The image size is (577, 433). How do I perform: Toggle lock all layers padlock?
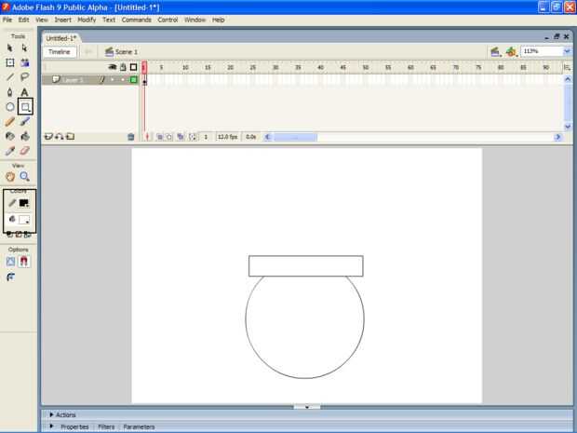(123, 67)
